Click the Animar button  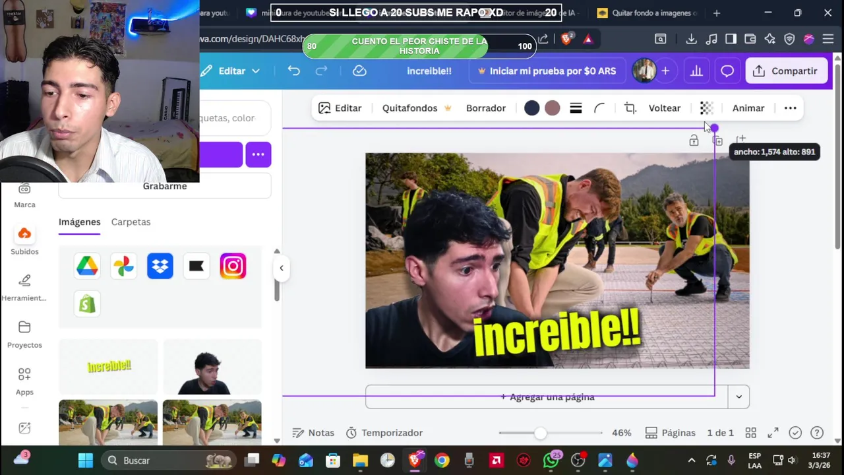tap(748, 108)
